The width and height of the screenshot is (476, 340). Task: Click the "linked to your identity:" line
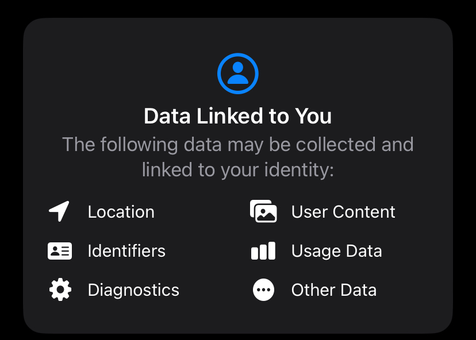(x=238, y=170)
